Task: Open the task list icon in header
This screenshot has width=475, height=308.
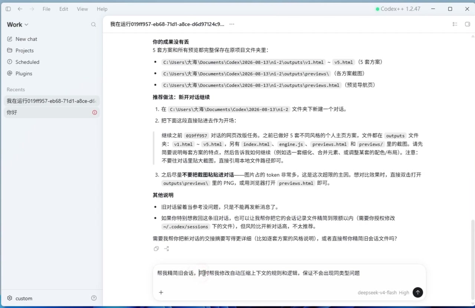Action: coord(455,24)
